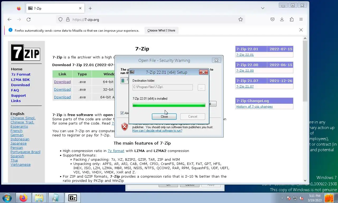The image size is (338, 203).
Task: Switch language to Esperanto
Action: tap(19, 126)
